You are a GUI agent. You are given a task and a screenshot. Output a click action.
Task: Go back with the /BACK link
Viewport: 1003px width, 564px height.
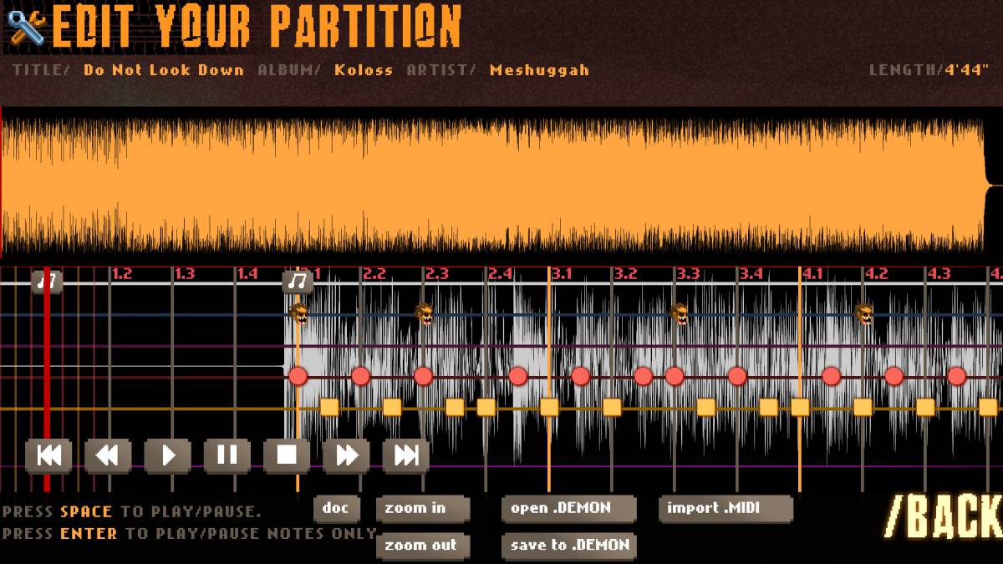[x=944, y=516]
